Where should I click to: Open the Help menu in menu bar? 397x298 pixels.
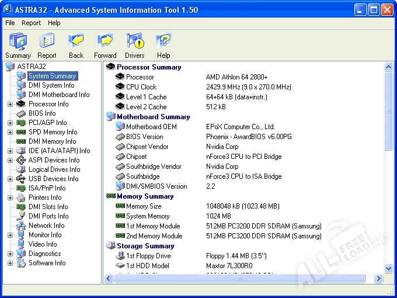click(54, 23)
